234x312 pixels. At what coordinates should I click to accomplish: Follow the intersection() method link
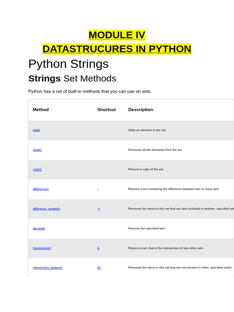(42, 248)
